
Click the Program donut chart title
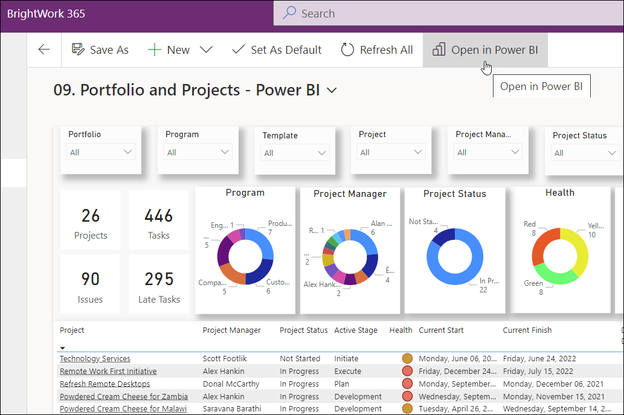245,193
